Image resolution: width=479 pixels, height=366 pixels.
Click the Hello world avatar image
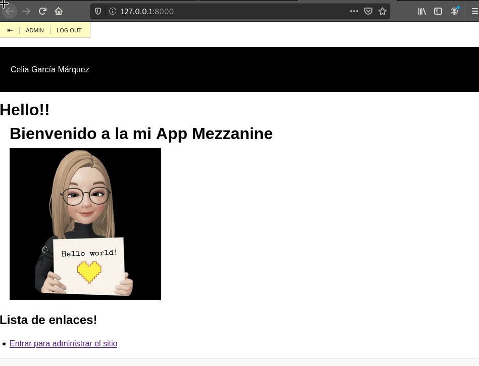click(x=85, y=224)
